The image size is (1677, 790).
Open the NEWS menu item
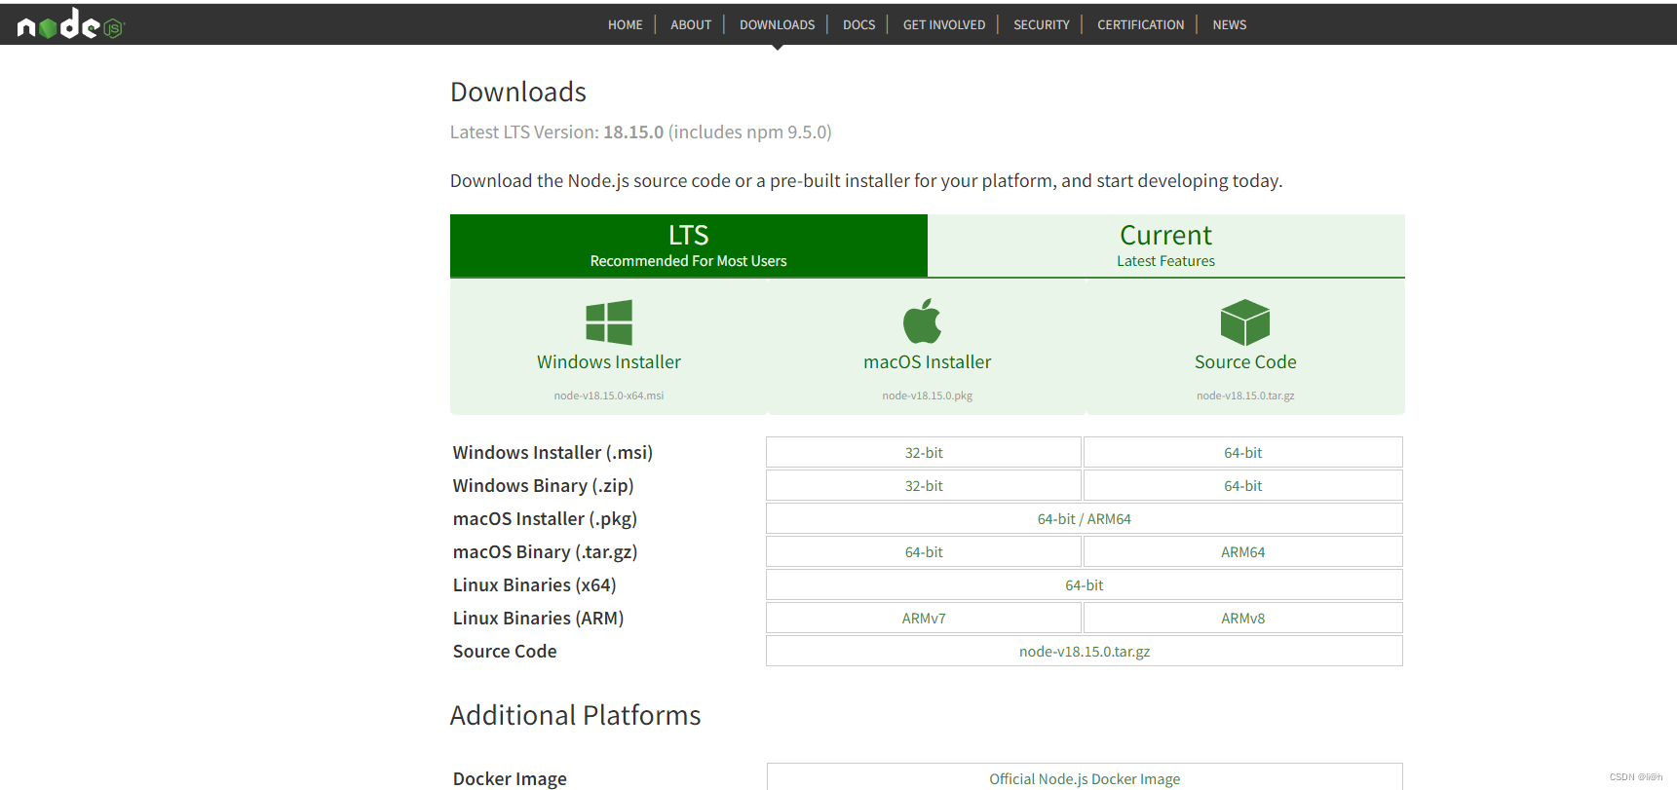(1230, 24)
